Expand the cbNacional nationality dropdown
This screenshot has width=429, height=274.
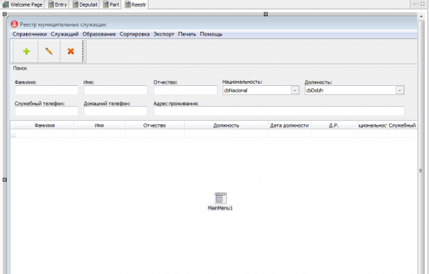click(294, 90)
